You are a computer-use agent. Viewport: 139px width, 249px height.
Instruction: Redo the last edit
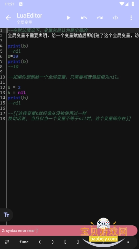pos(100,18)
